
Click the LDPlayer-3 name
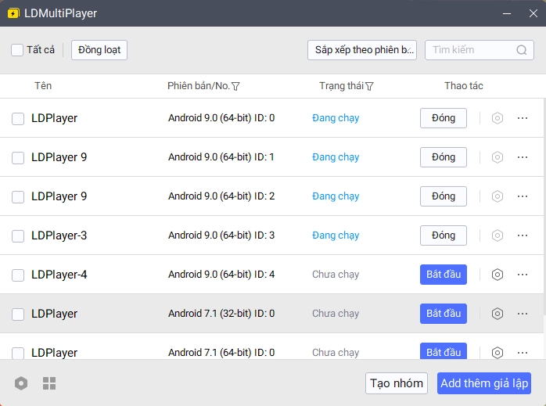pyautogui.click(x=59, y=235)
